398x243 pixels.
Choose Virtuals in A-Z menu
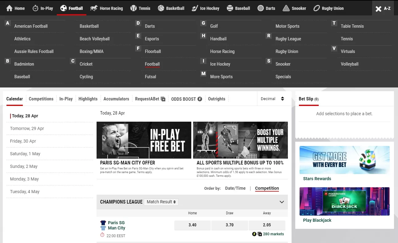pyautogui.click(x=348, y=51)
